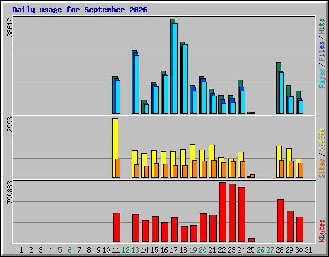
Task: Select the red KBytes bar for day 30
Action: 300,229
